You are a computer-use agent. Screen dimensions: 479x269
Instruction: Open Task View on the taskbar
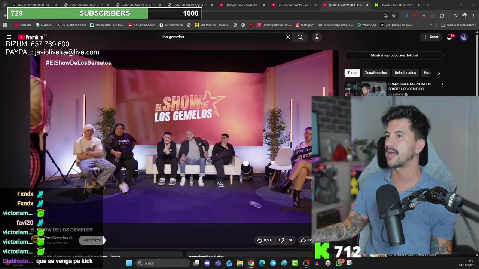[196, 263]
